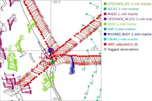Click the 'Flagged observations' legend text
The image size is (152, 101).
click(x=123, y=49)
